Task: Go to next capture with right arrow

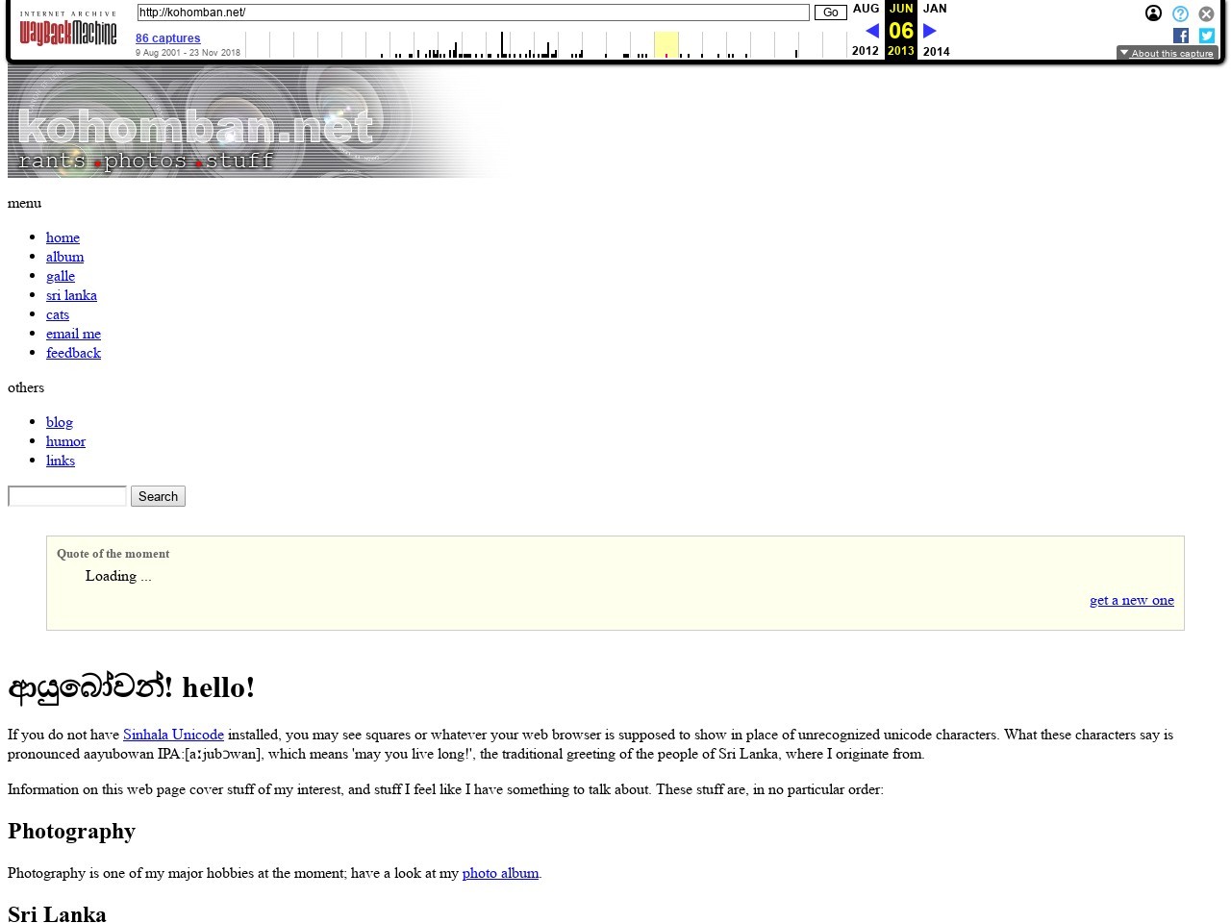Action: click(x=930, y=31)
